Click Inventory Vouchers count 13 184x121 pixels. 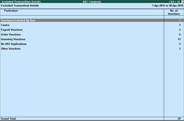click(179, 39)
